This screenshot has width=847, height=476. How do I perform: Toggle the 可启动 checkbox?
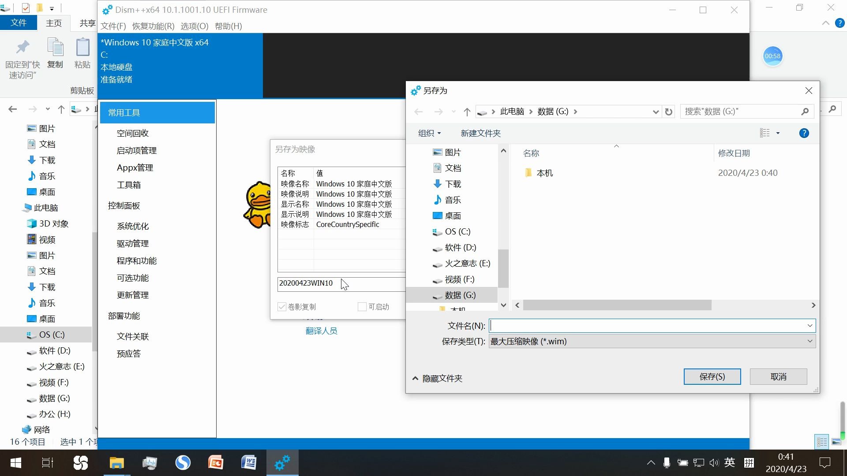click(x=362, y=307)
